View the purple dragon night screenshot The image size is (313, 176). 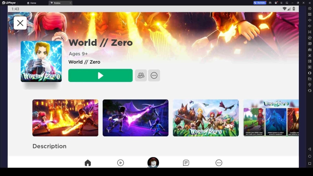(135, 118)
